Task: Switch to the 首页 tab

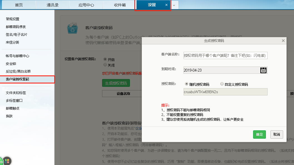Action: (19, 5)
